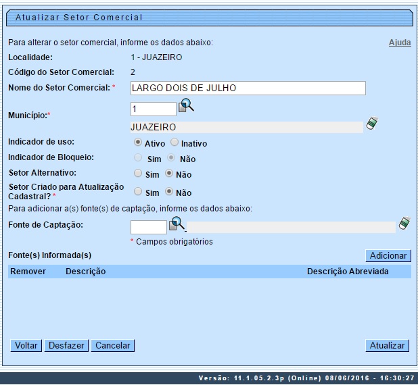Click the Município code input field
The image size is (418, 385).
(153, 109)
